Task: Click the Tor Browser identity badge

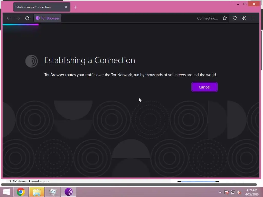Action: pyautogui.click(x=48, y=18)
